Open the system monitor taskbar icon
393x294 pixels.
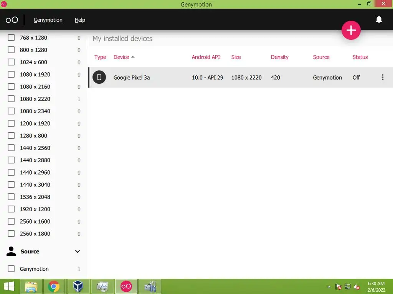[x=102, y=286]
